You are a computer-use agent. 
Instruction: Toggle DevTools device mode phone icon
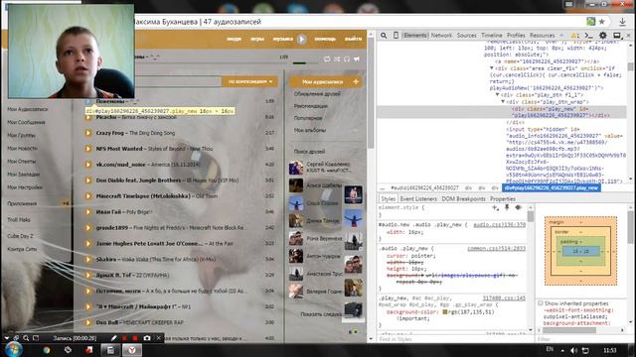[x=396, y=36]
